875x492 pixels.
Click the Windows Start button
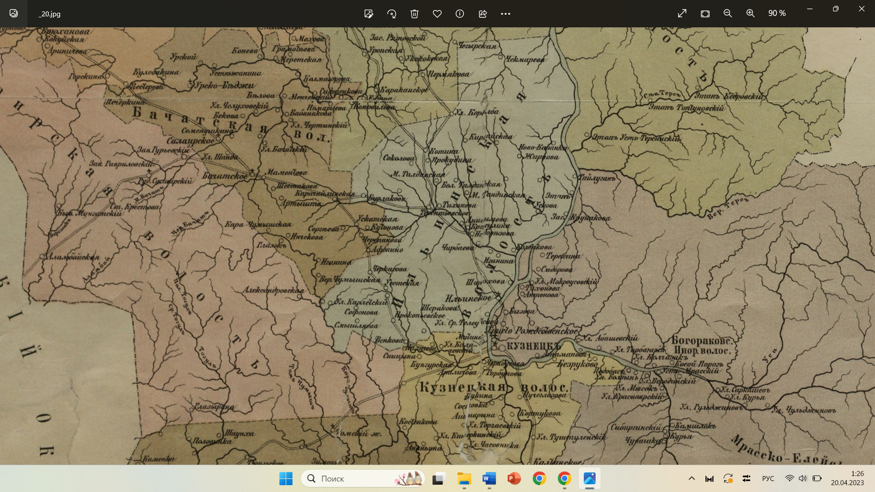click(x=286, y=478)
